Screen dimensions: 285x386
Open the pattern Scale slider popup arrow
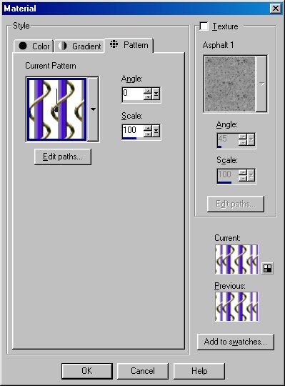(156, 131)
